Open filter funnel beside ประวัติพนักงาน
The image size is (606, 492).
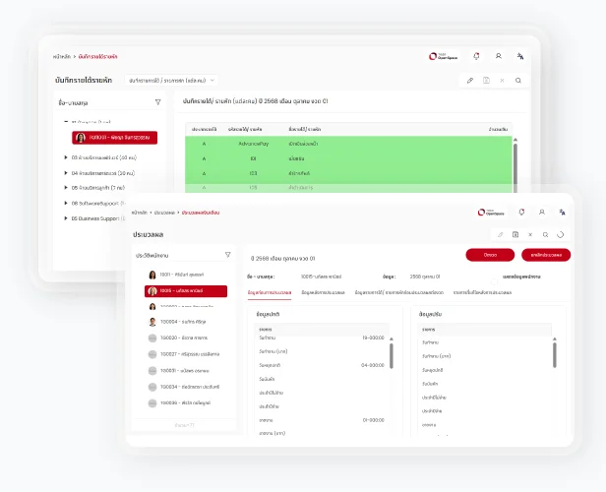(x=227, y=255)
